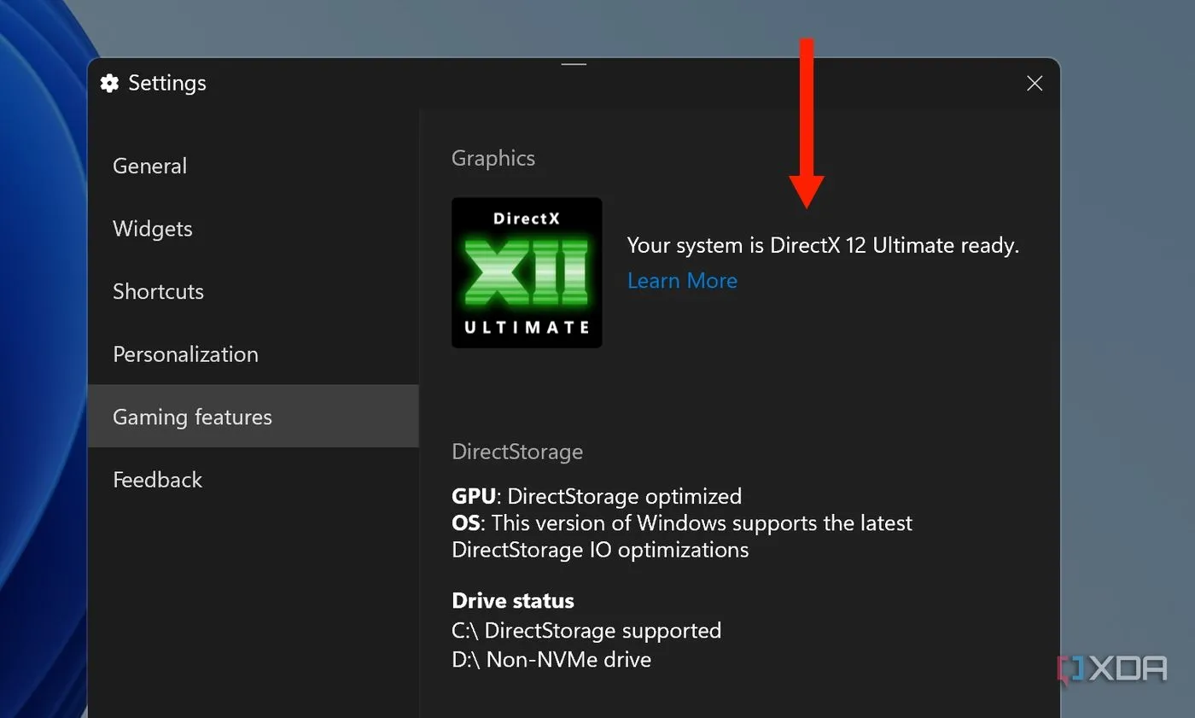Viewport: 1195px width, 718px height.
Task: Go to Personalization settings
Action: [x=185, y=354]
